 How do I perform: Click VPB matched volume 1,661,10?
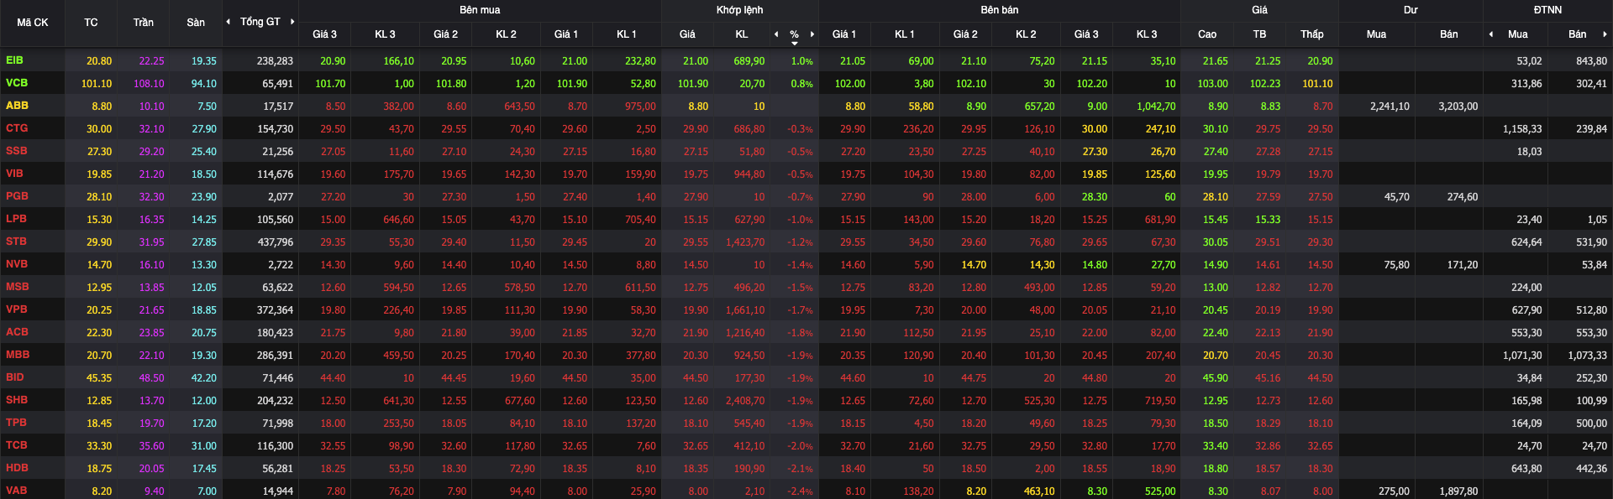point(745,310)
